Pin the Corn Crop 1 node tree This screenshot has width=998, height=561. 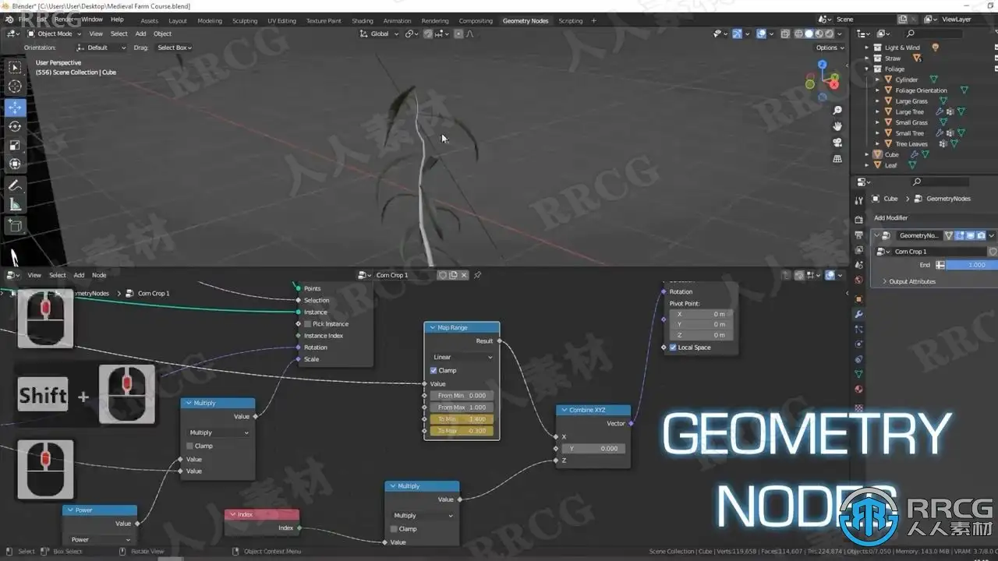(x=477, y=275)
